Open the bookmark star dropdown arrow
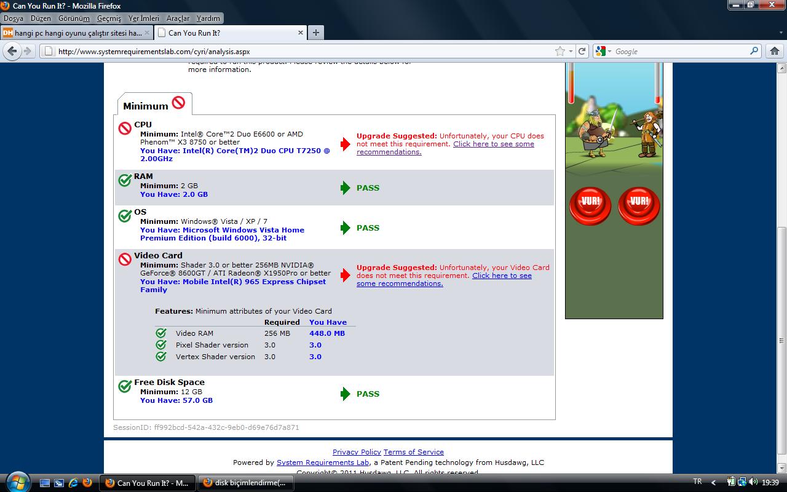 pyautogui.click(x=571, y=52)
